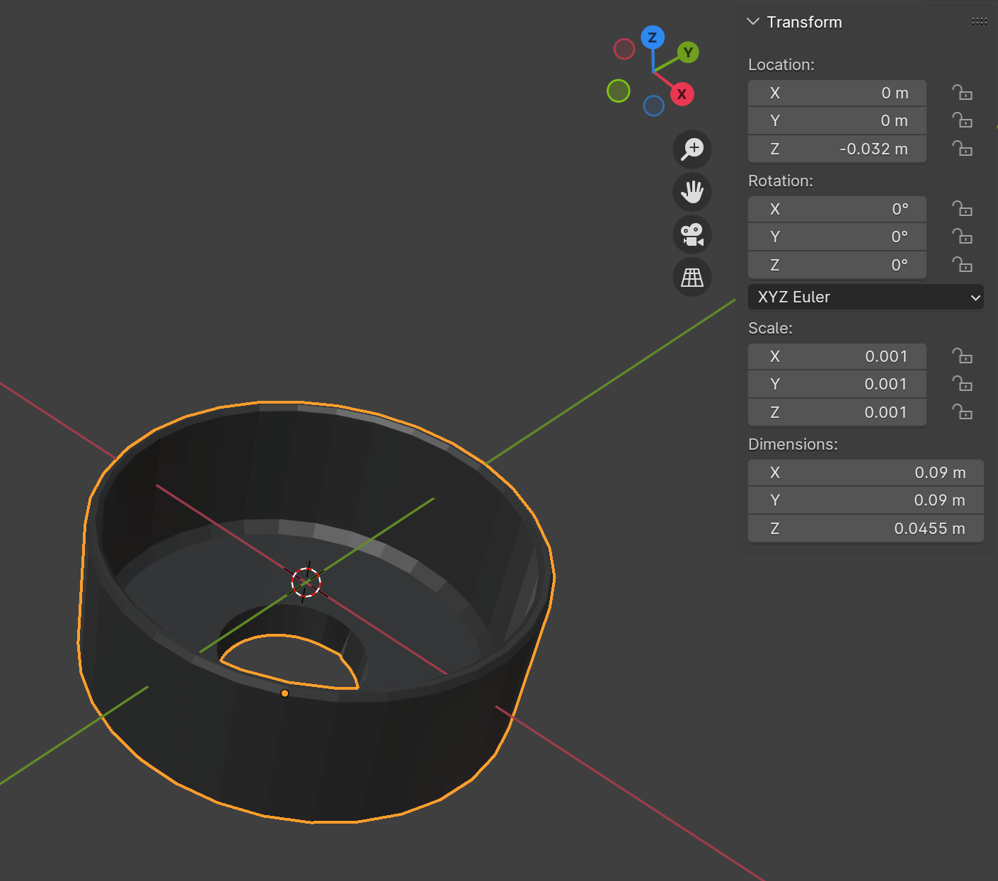Click the red X axis gizmo ball

tap(682, 94)
